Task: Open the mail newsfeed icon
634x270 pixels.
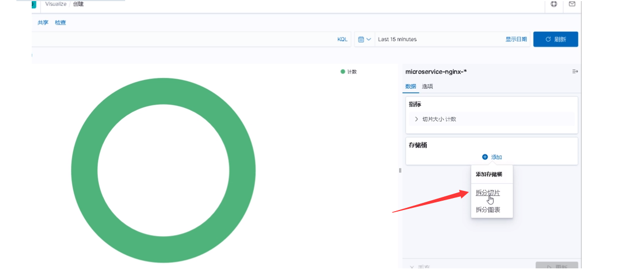Action: point(572,4)
